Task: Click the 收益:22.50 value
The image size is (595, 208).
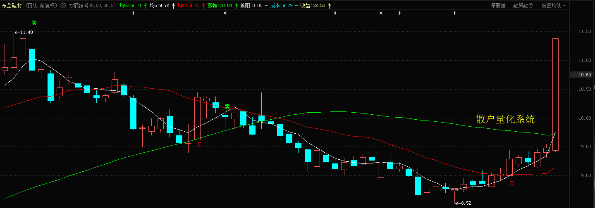Action: tap(313, 5)
